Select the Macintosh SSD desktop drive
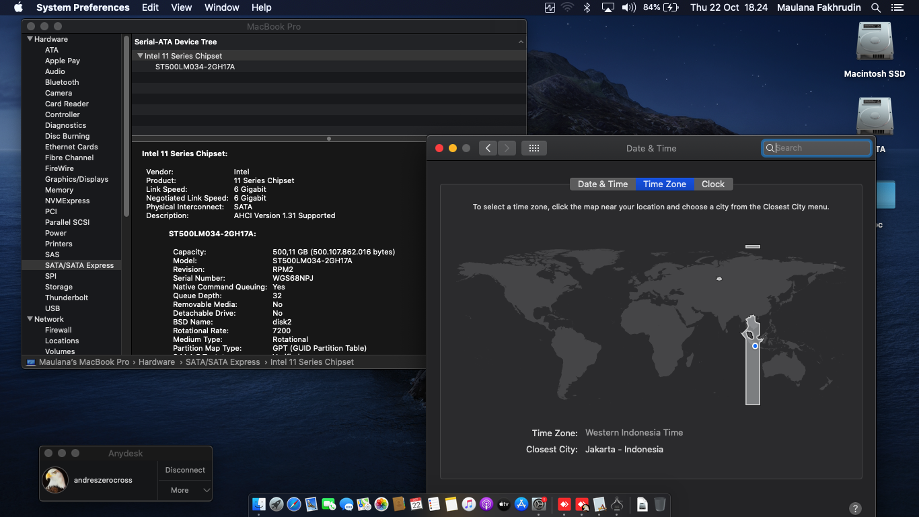The image size is (919, 517). click(x=875, y=50)
